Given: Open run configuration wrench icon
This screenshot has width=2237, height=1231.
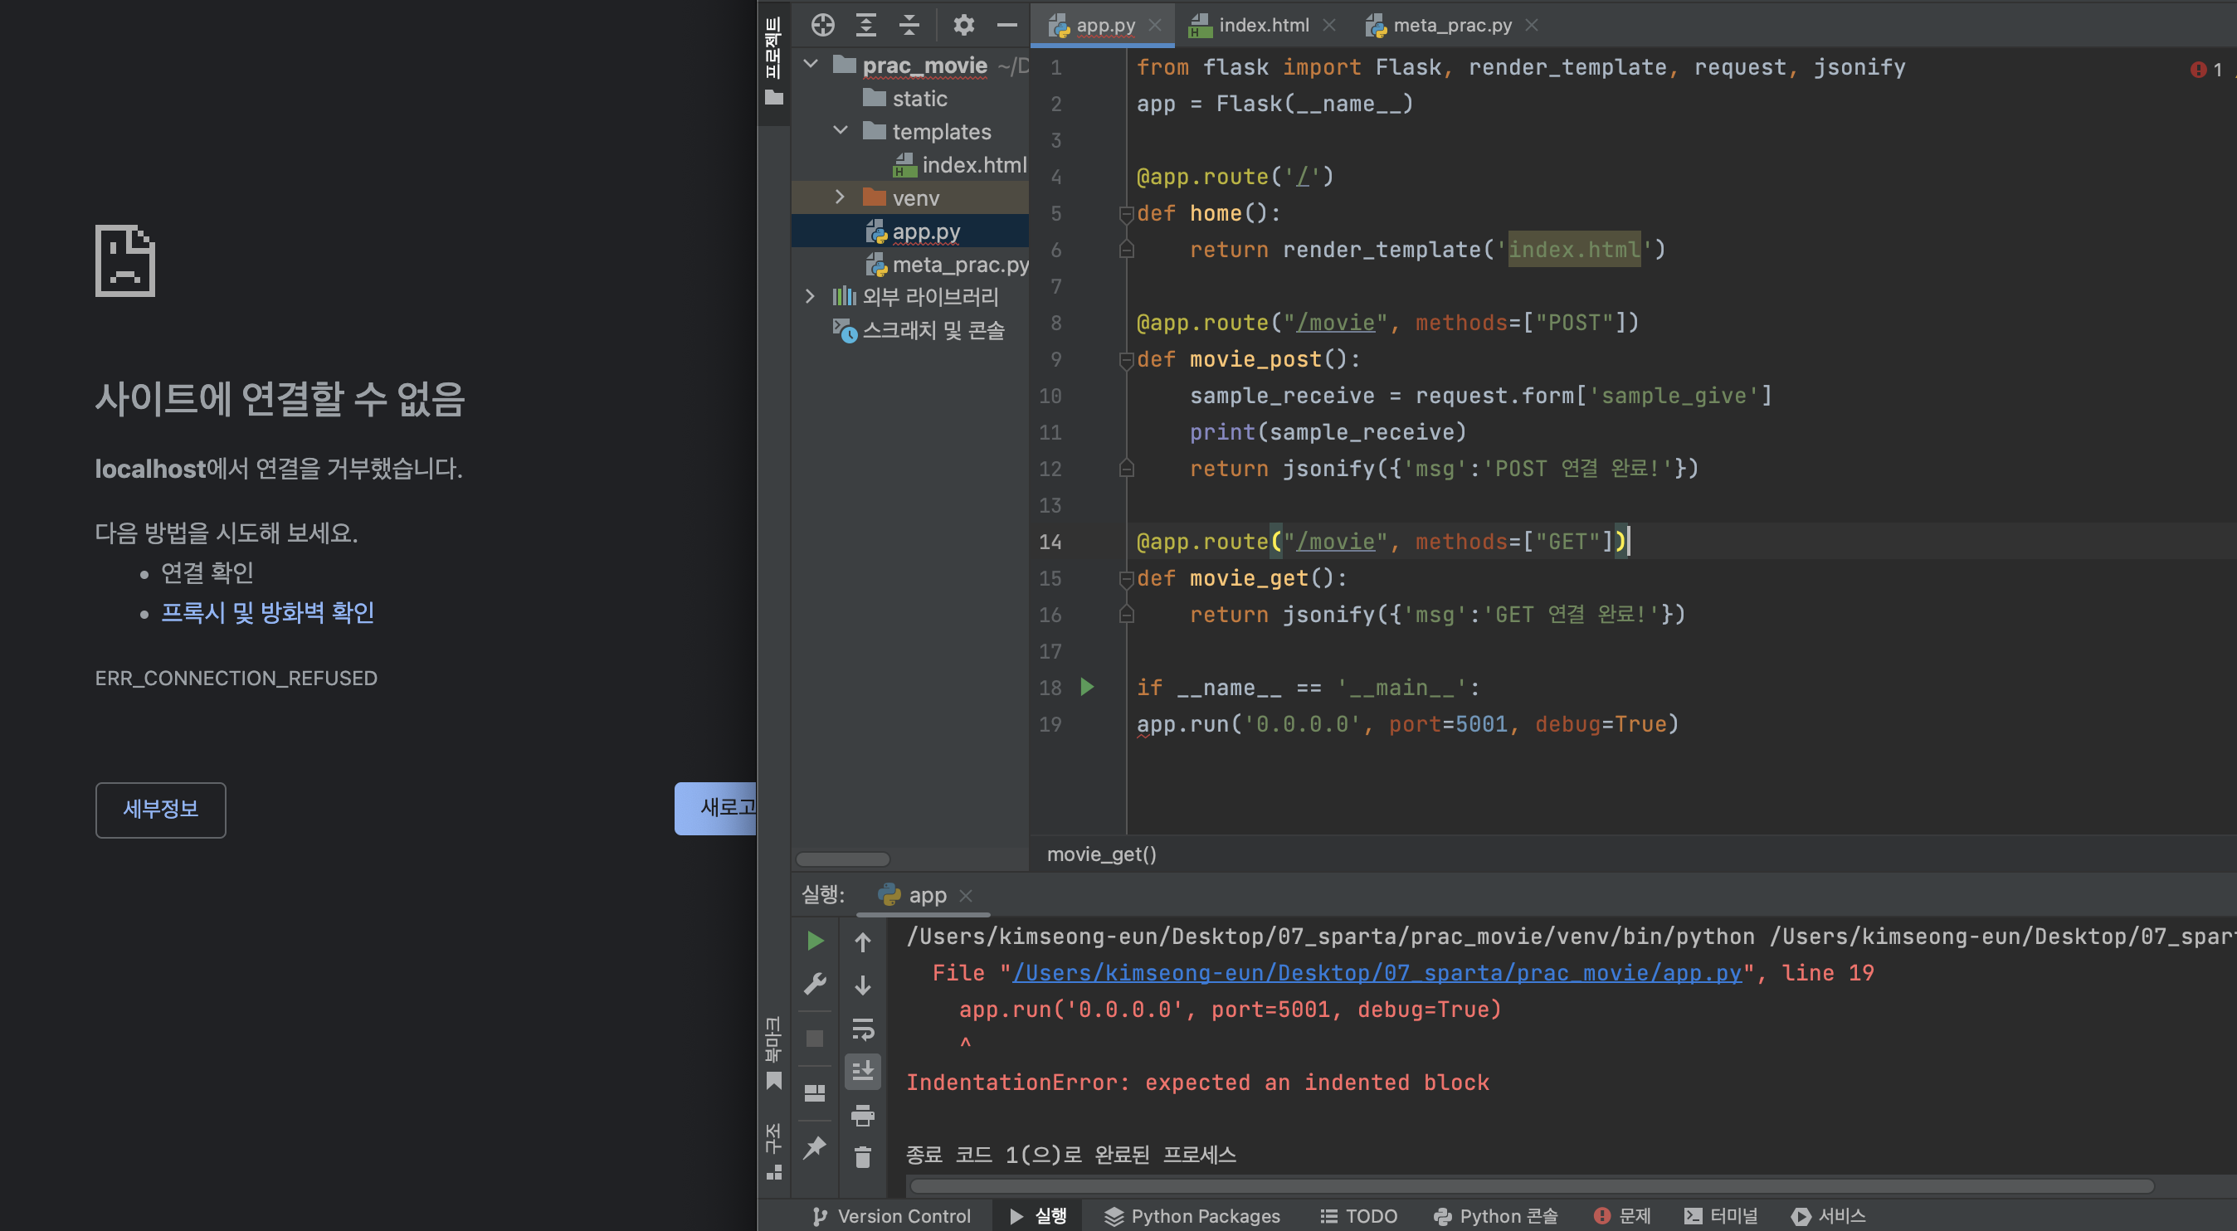Looking at the screenshot, I should [x=815, y=984].
